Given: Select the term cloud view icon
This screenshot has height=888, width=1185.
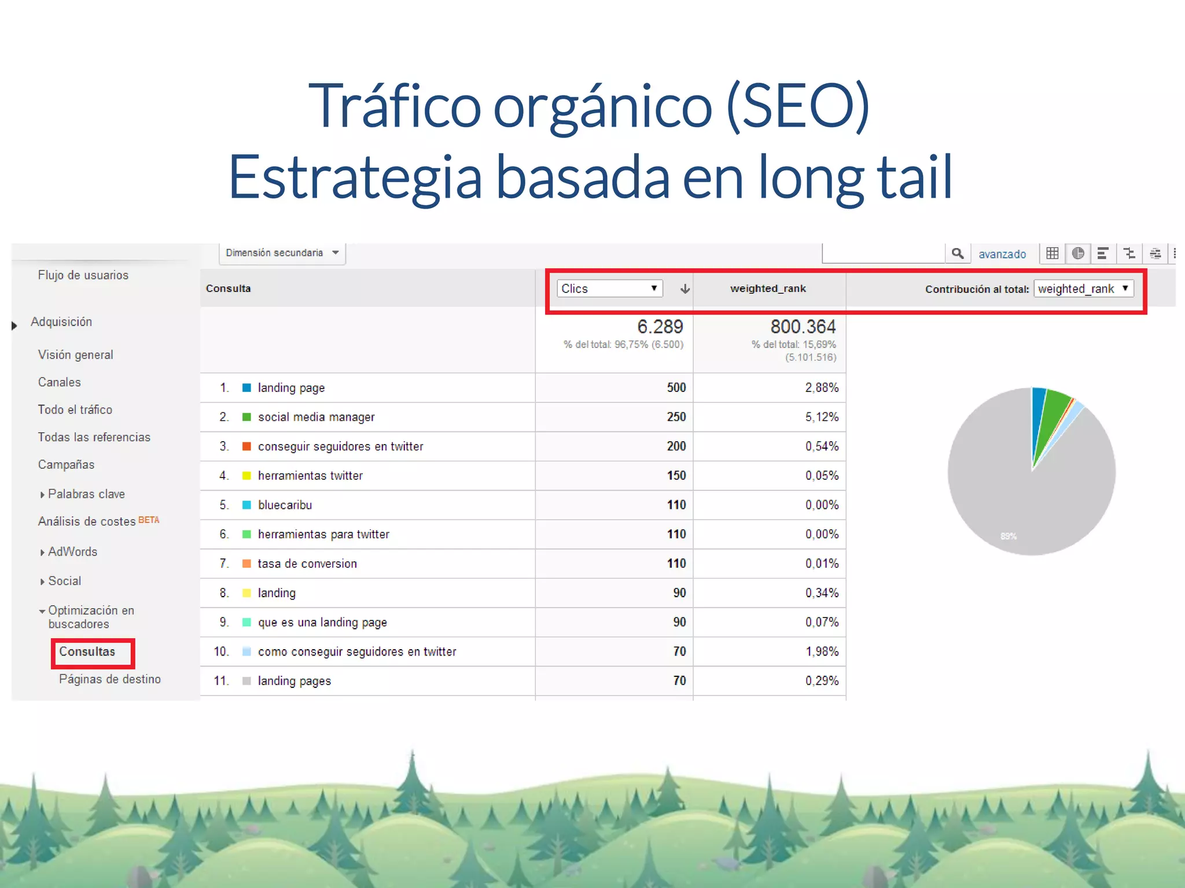Looking at the screenshot, I should [1155, 253].
